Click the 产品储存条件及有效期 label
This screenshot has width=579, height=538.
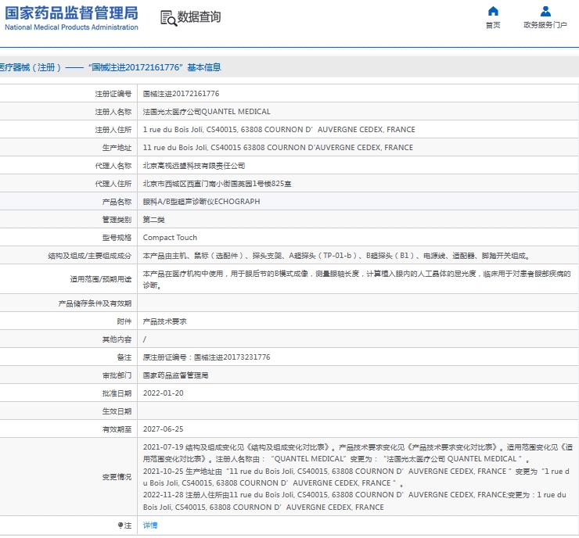[x=95, y=303]
